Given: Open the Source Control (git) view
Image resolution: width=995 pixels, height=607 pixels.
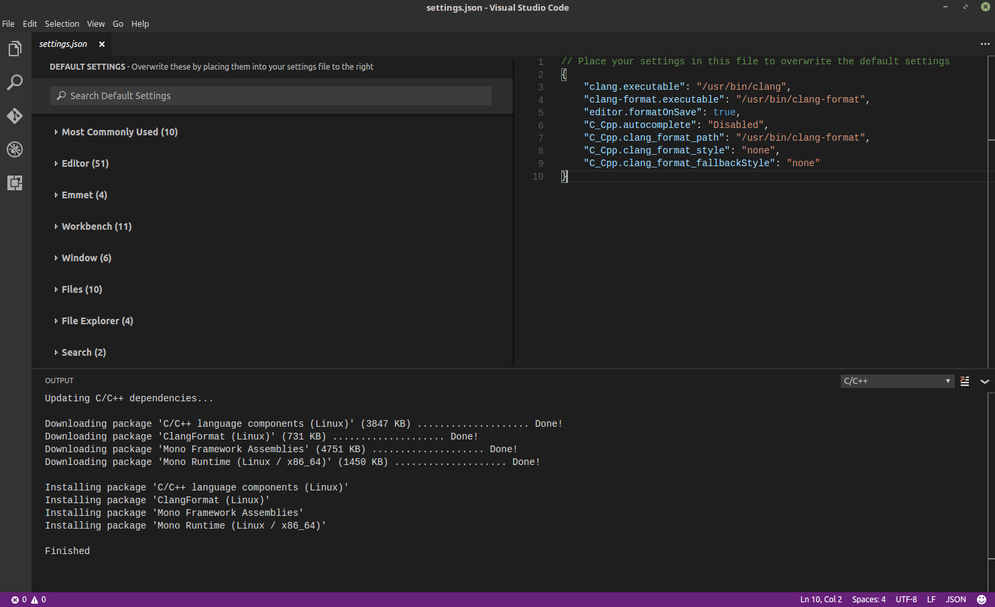Looking at the screenshot, I should pos(15,116).
